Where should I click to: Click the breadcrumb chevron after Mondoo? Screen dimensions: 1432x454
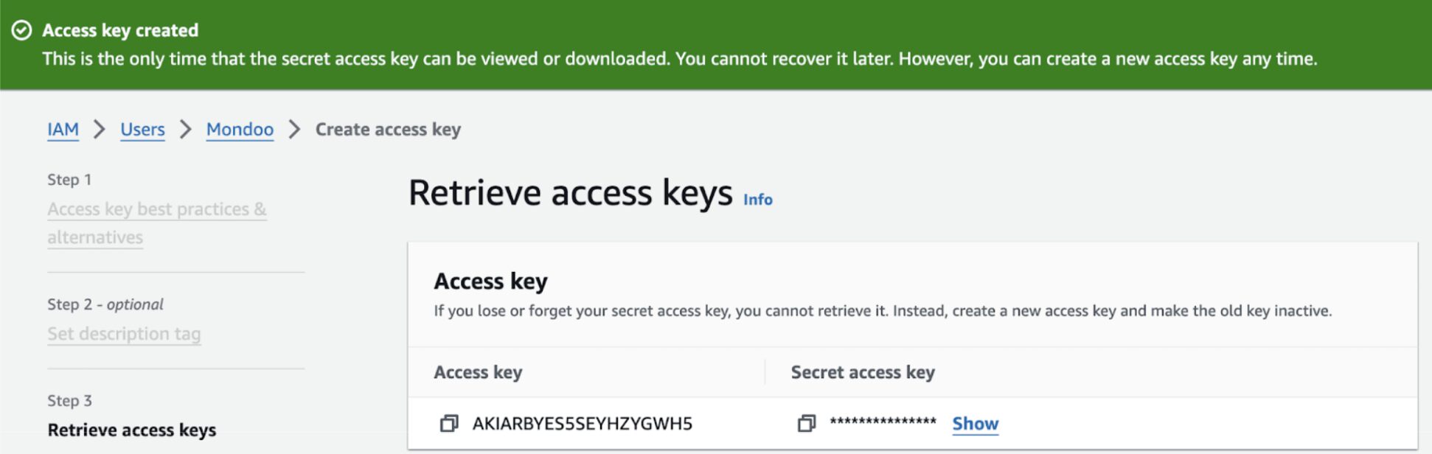295,130
